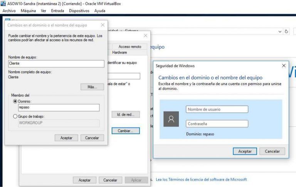296x187 pixels.
Task: Switch to the Acceso remoto tab
Action: pyautogui.click(x=129, y=47)
